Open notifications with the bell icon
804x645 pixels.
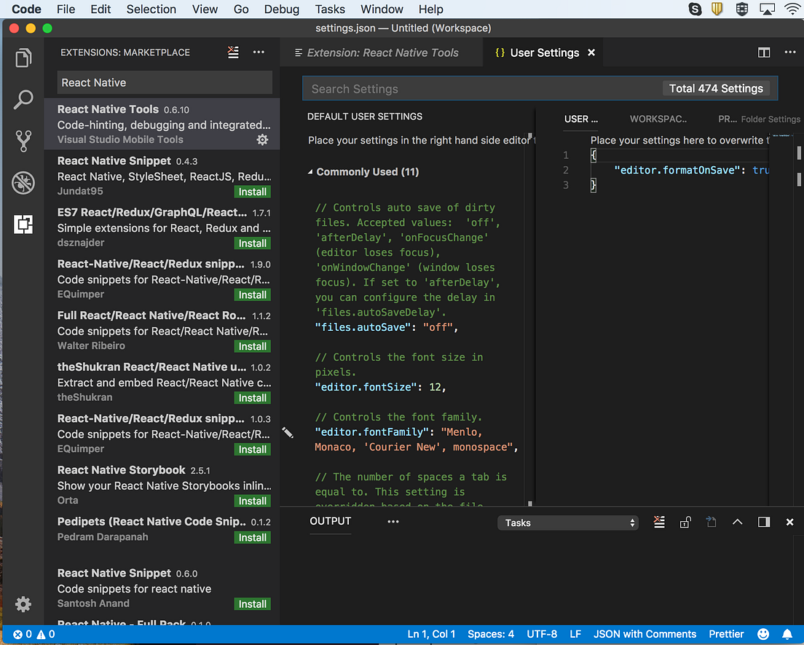click(x=787, y=634)
